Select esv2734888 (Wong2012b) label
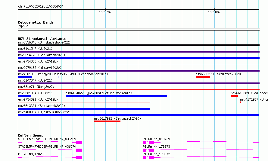Screen dimensions: 268x161 point(38,61)
